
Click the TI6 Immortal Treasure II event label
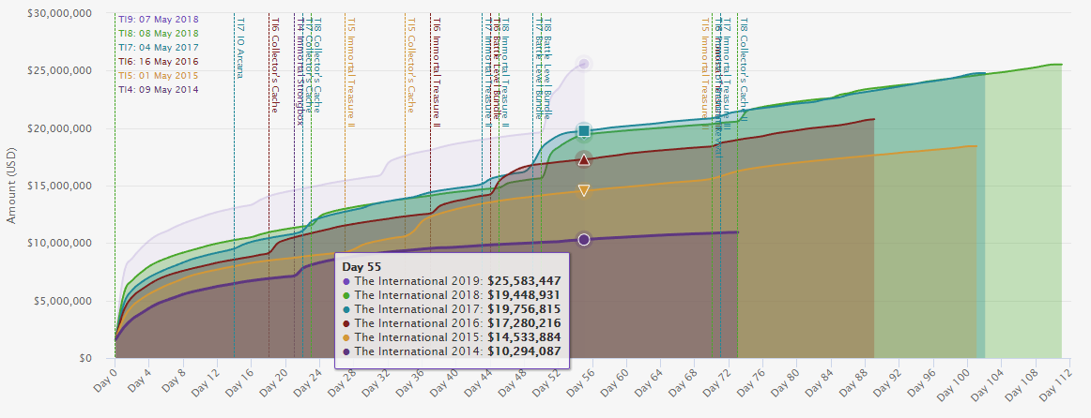(436, 73)
